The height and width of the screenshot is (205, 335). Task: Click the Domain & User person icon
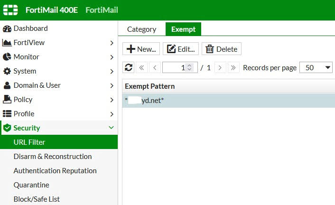(x=7, y=85)
